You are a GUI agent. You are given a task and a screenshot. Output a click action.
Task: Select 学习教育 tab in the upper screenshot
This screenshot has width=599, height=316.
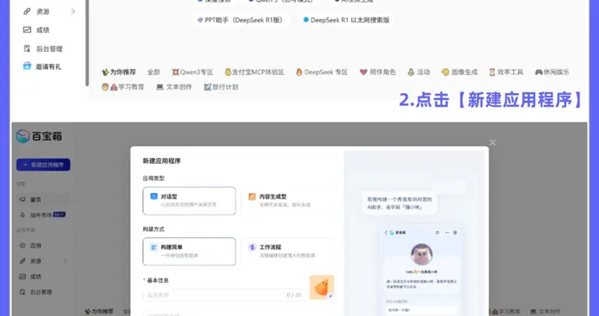point(123,87)
